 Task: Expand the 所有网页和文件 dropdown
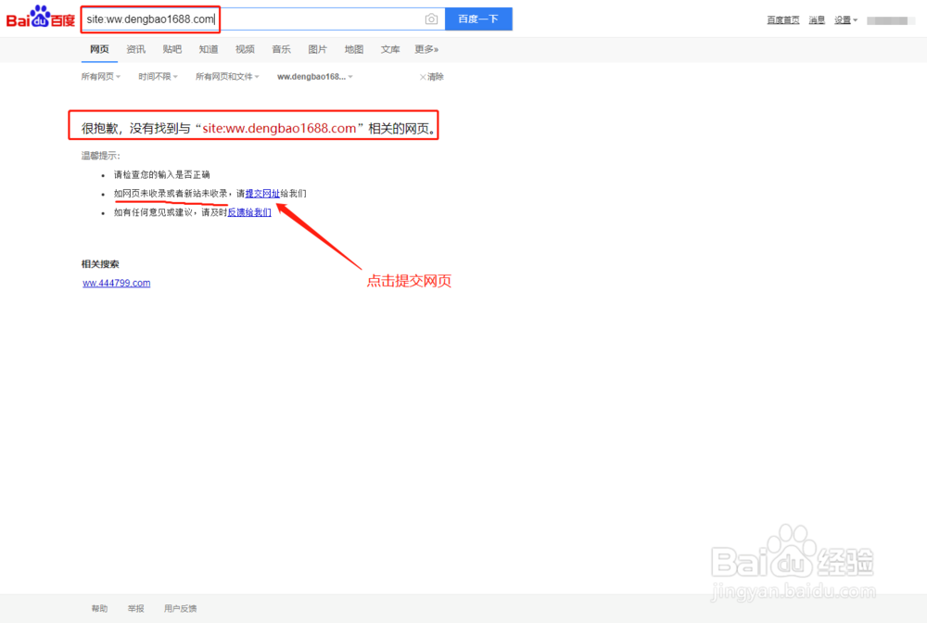point(228,77)
